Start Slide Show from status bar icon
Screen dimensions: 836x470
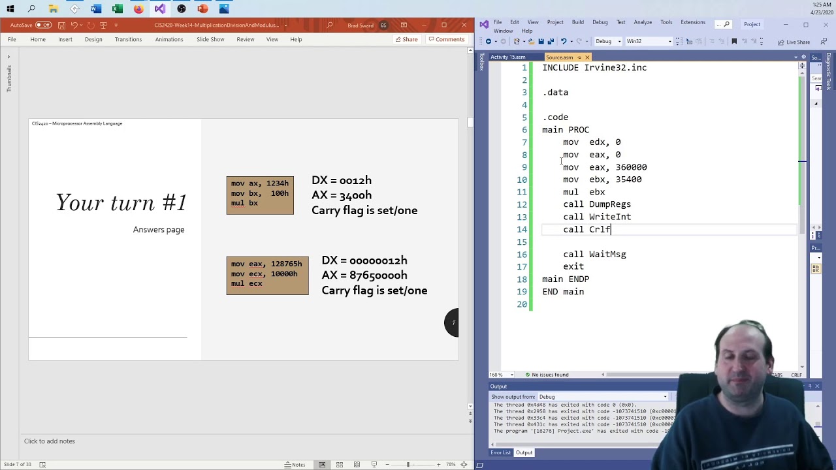[374, 464]
